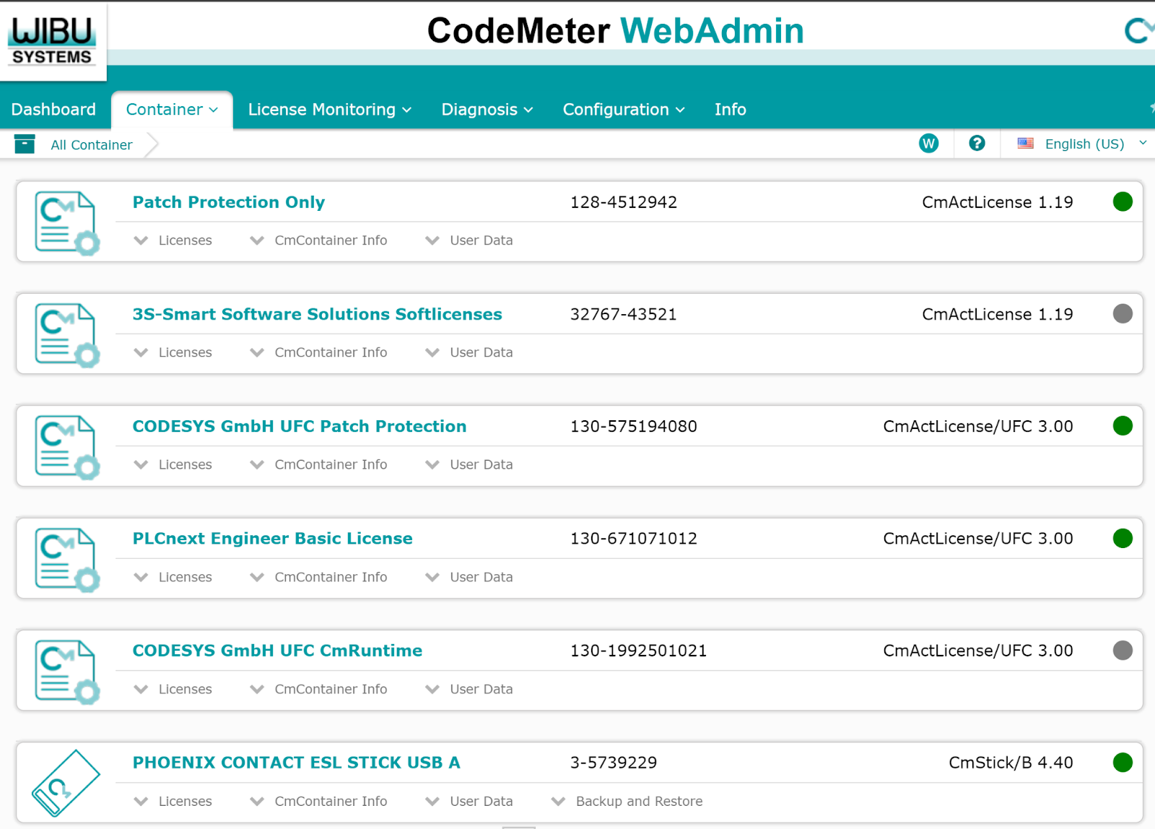Open 3S-Smart Software Solutions Softlicenses link
Image resolution: width=1155 pixels, height=829 pixels.
tap(317, 314)
